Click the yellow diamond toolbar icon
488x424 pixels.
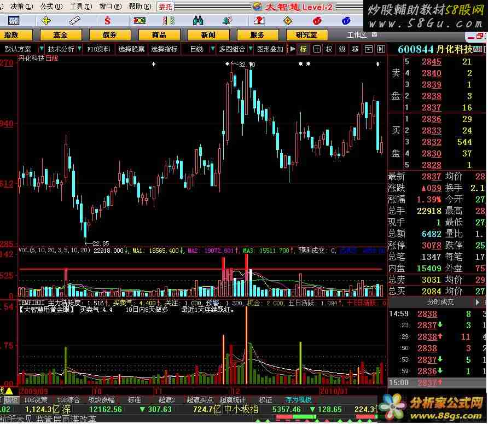(288, 21)
